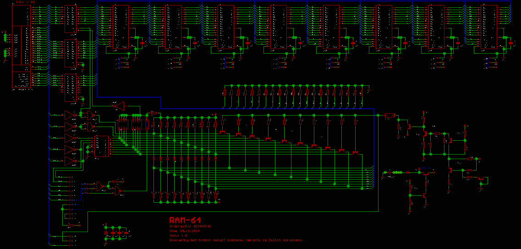Screen dimensions: 521x249
Task: Select the bottom bus buffer IC on left
Action: pyautogui.click(x=71, y=87)
